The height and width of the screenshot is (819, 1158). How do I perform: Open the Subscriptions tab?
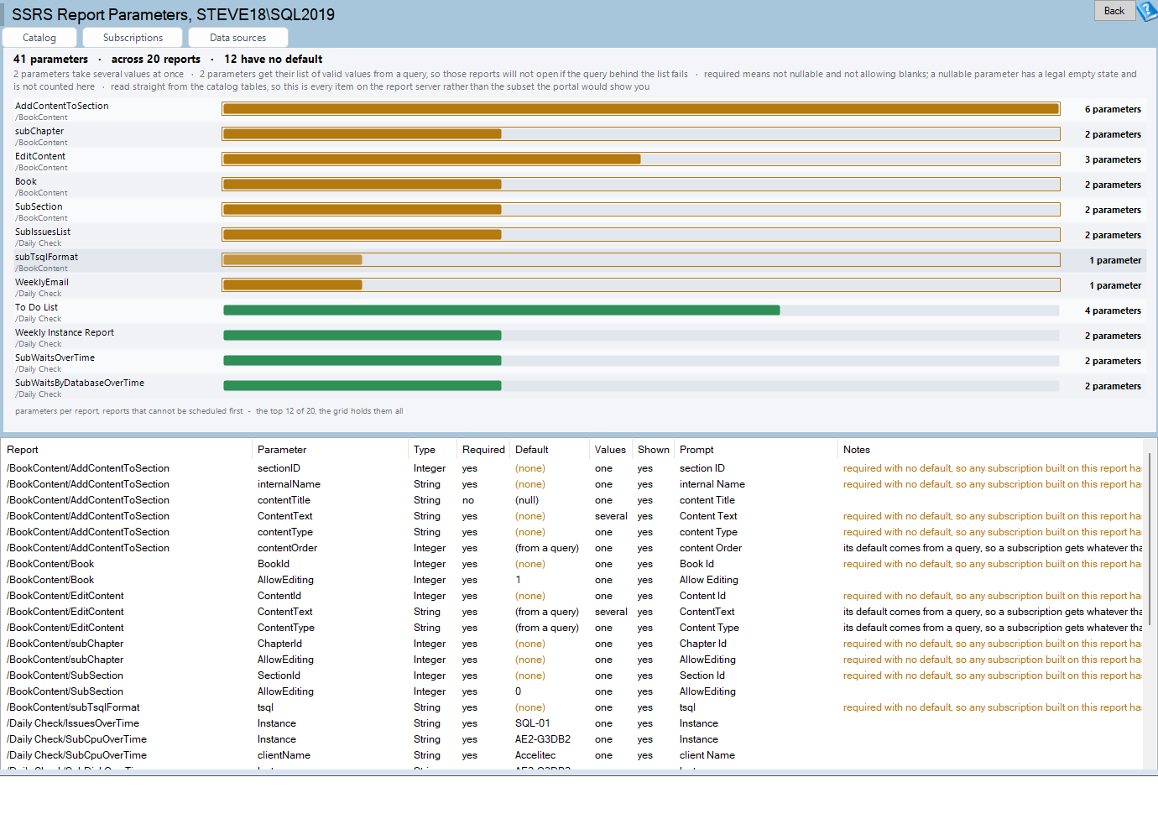[133, 38]
